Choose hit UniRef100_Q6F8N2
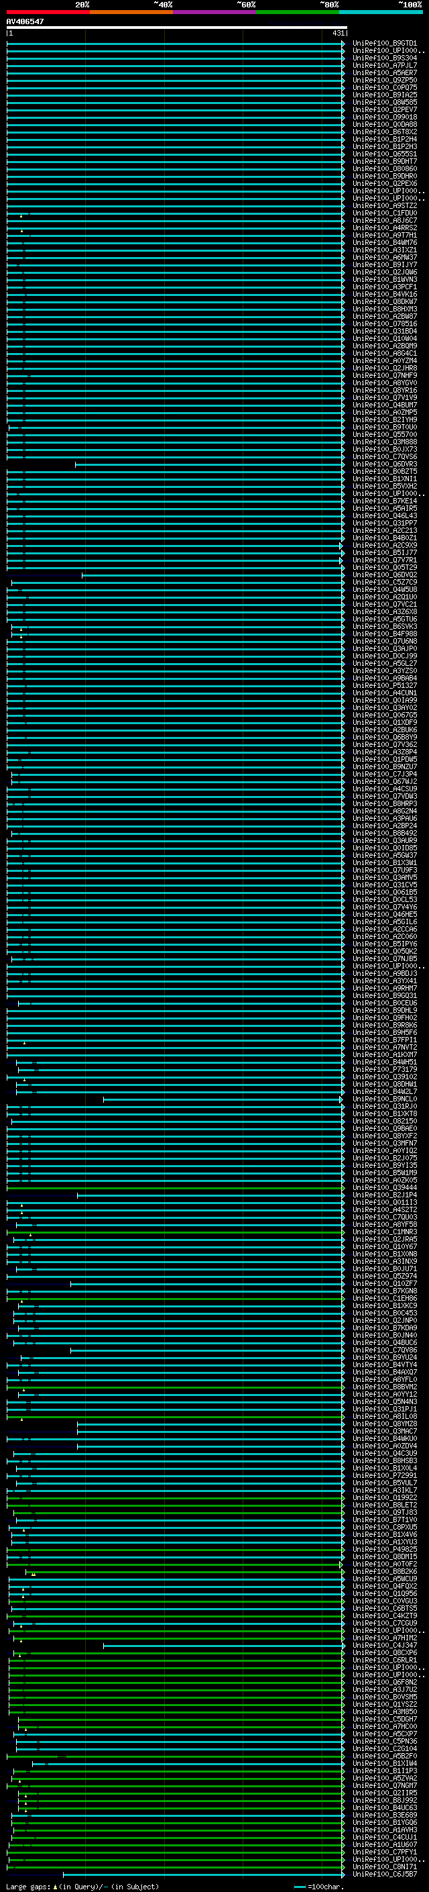 (x=385, y=1682)
